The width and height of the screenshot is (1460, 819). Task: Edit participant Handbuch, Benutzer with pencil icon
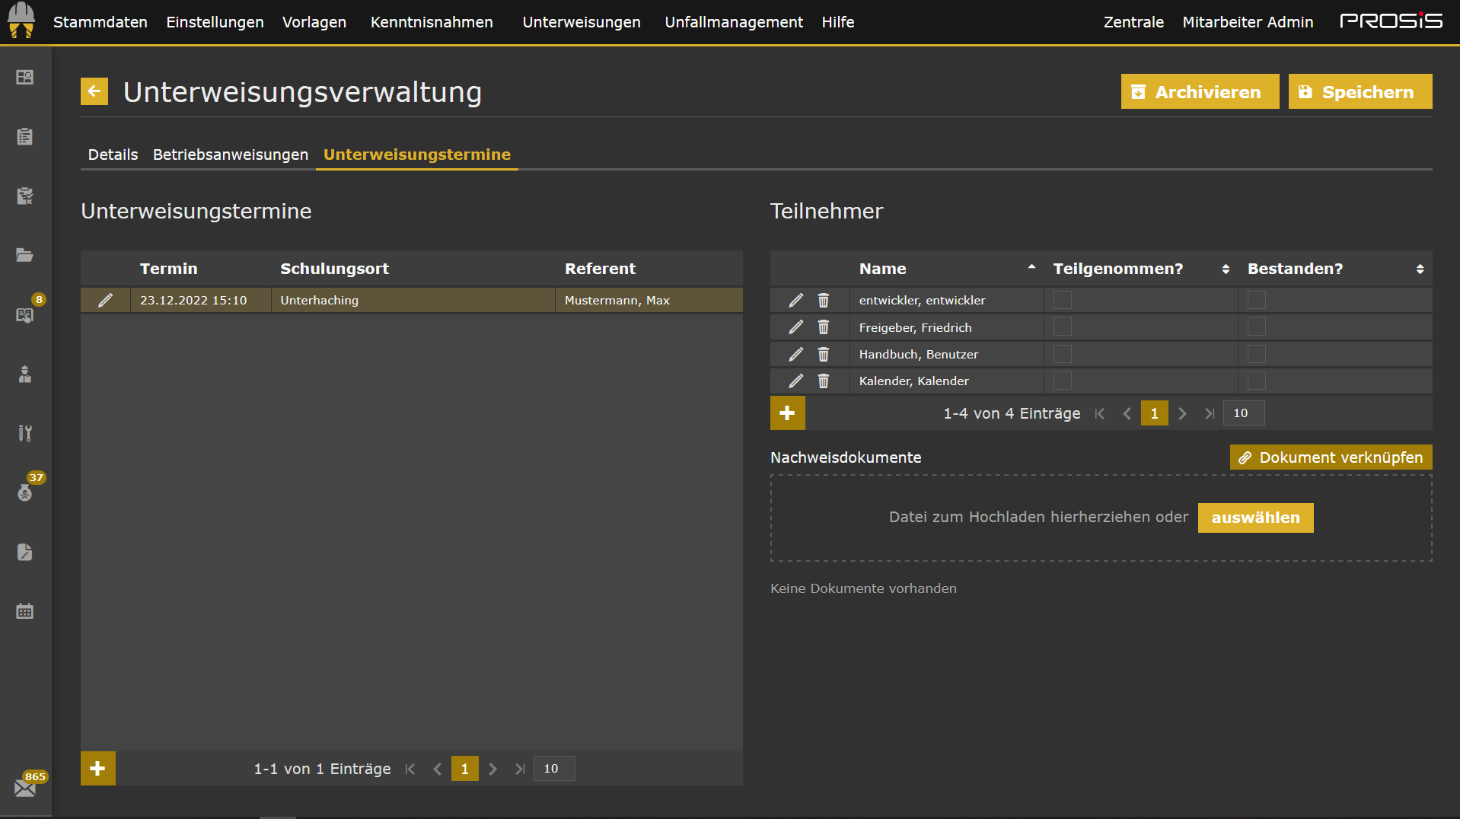coord(795,355)
